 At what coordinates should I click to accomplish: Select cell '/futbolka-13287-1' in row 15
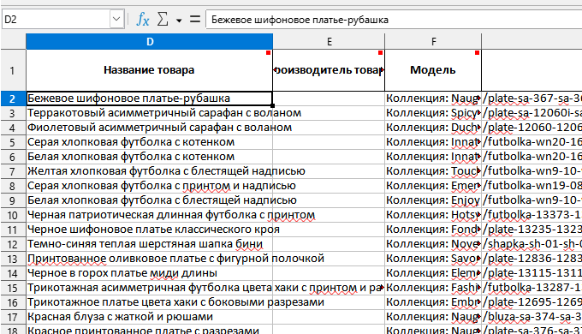(532, 288)
